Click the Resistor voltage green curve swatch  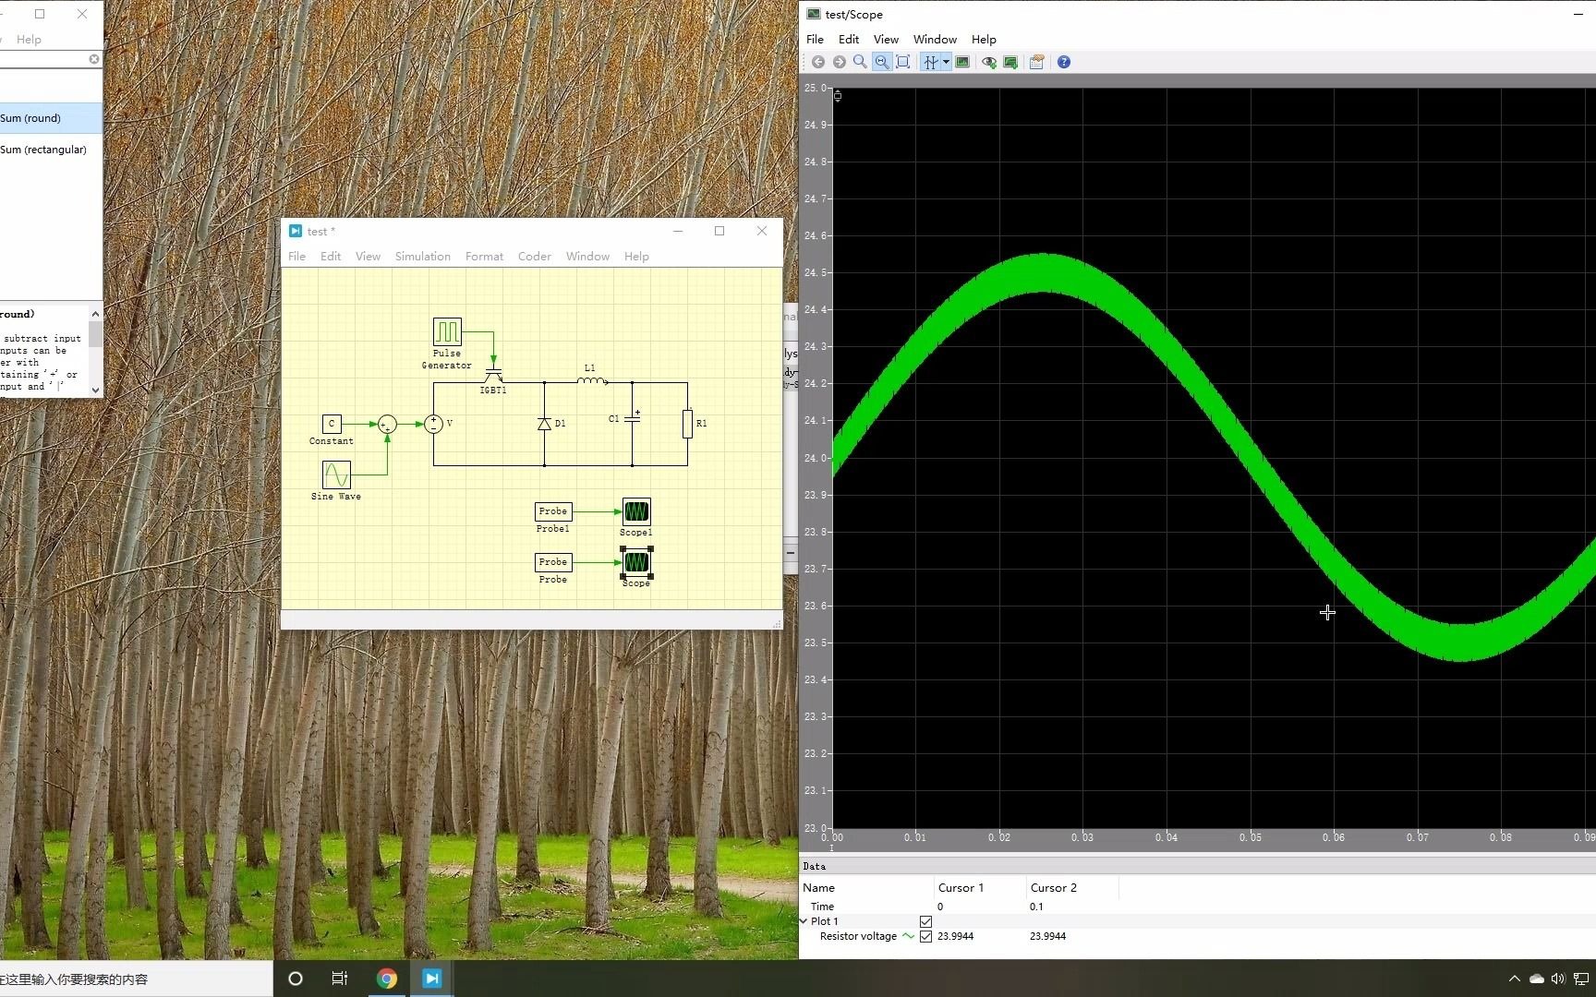(909, 936)
